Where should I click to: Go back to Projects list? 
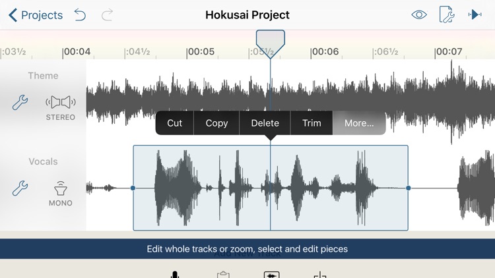point(36,14)
